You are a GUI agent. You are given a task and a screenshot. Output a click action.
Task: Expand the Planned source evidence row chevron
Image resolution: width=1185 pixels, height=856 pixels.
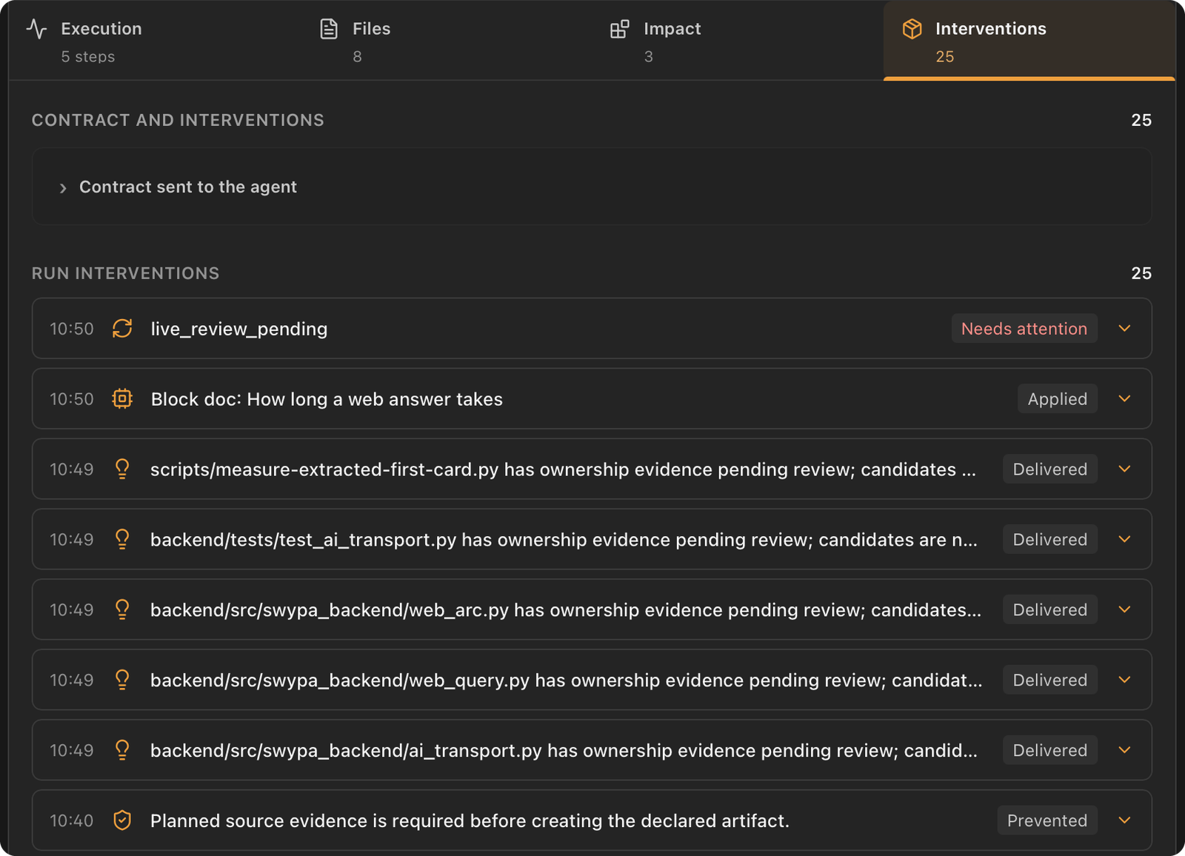pyautogui.click(x=1124, y=820)
